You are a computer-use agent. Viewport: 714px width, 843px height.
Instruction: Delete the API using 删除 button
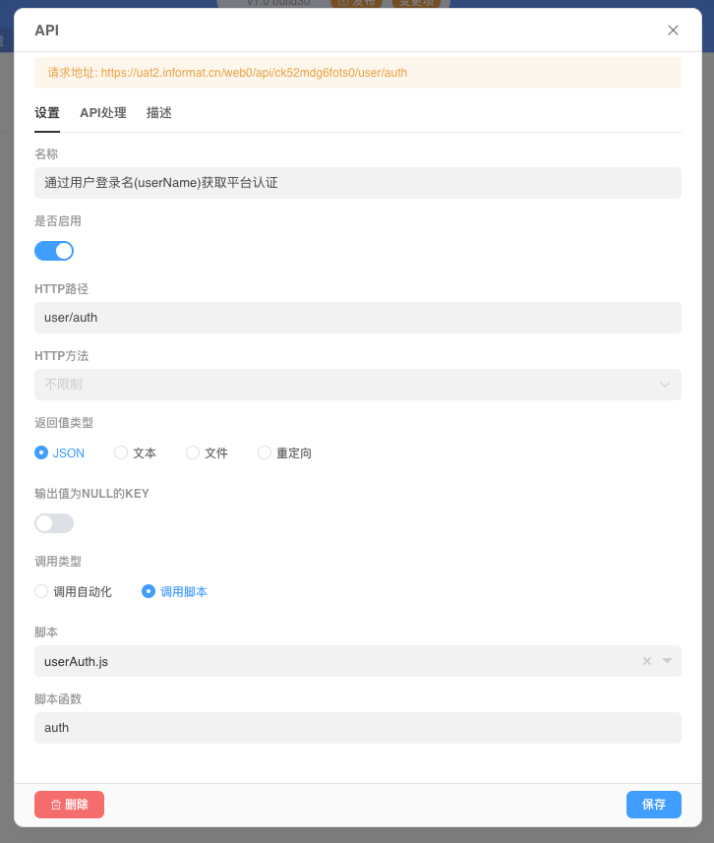tap(69, 804)
